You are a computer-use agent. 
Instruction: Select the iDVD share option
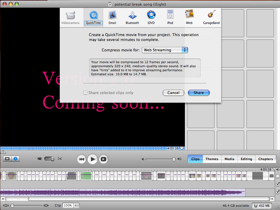(x=151, y=18)
